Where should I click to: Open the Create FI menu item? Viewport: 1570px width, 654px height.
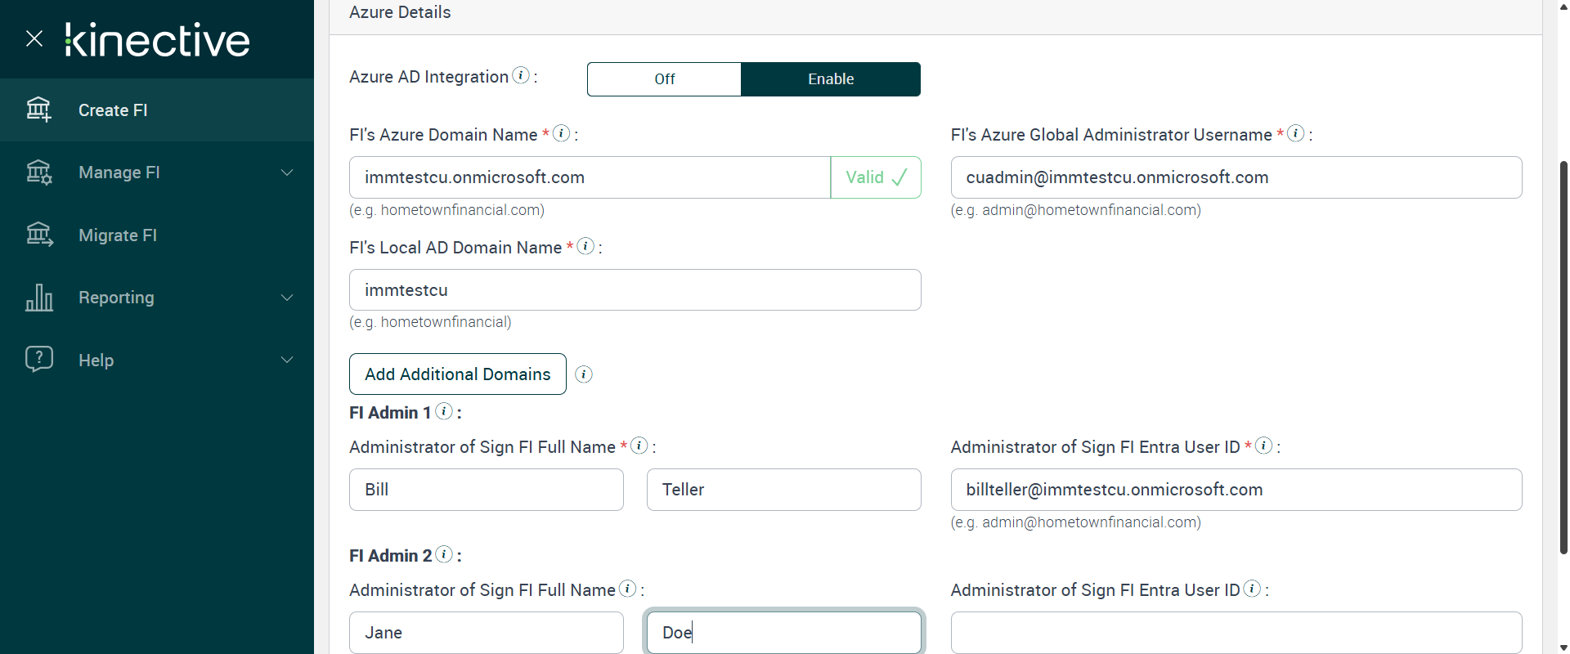click(x=113, y=110)
